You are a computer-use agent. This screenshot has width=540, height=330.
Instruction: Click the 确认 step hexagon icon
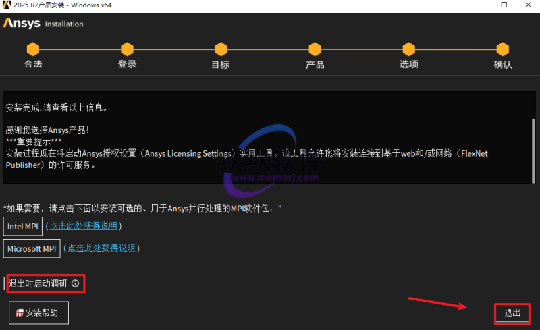502,49
